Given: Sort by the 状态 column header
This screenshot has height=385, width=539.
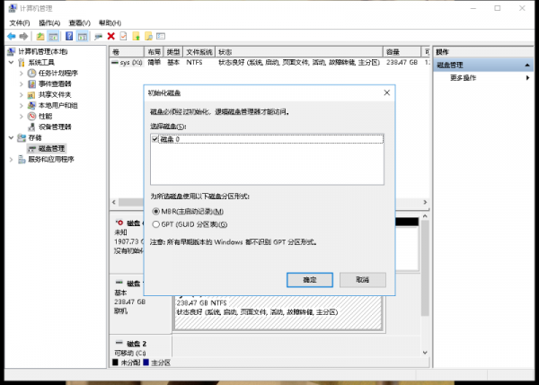Looking at the screenshot, I should [x=299, y=52].
